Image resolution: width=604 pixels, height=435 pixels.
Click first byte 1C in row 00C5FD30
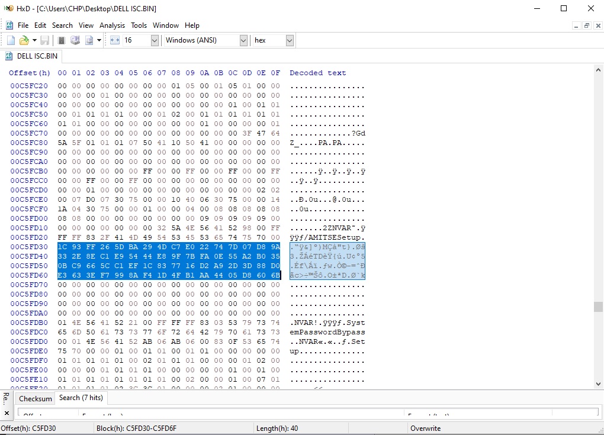pos(62,247)
